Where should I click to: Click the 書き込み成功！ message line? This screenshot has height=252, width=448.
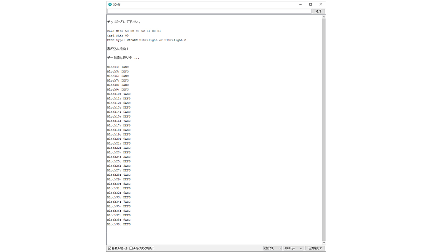coord(118,49)
